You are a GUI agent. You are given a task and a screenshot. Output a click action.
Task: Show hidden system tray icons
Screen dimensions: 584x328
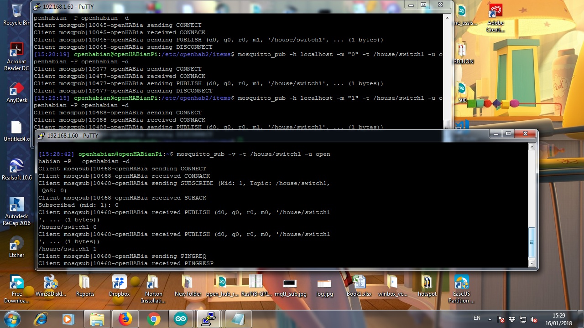click(x=490, y=319)
